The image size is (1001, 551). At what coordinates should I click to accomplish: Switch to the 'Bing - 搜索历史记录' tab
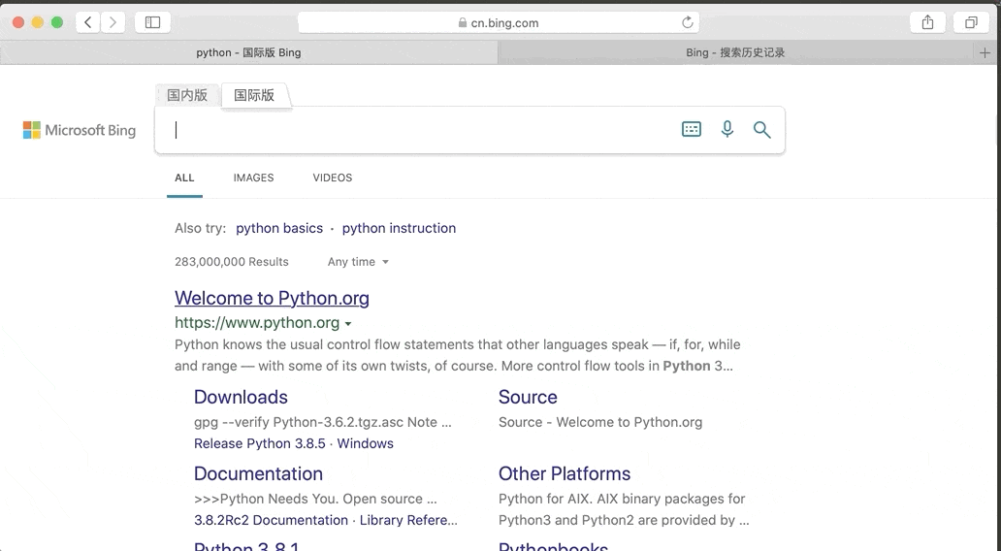(735, 53)
